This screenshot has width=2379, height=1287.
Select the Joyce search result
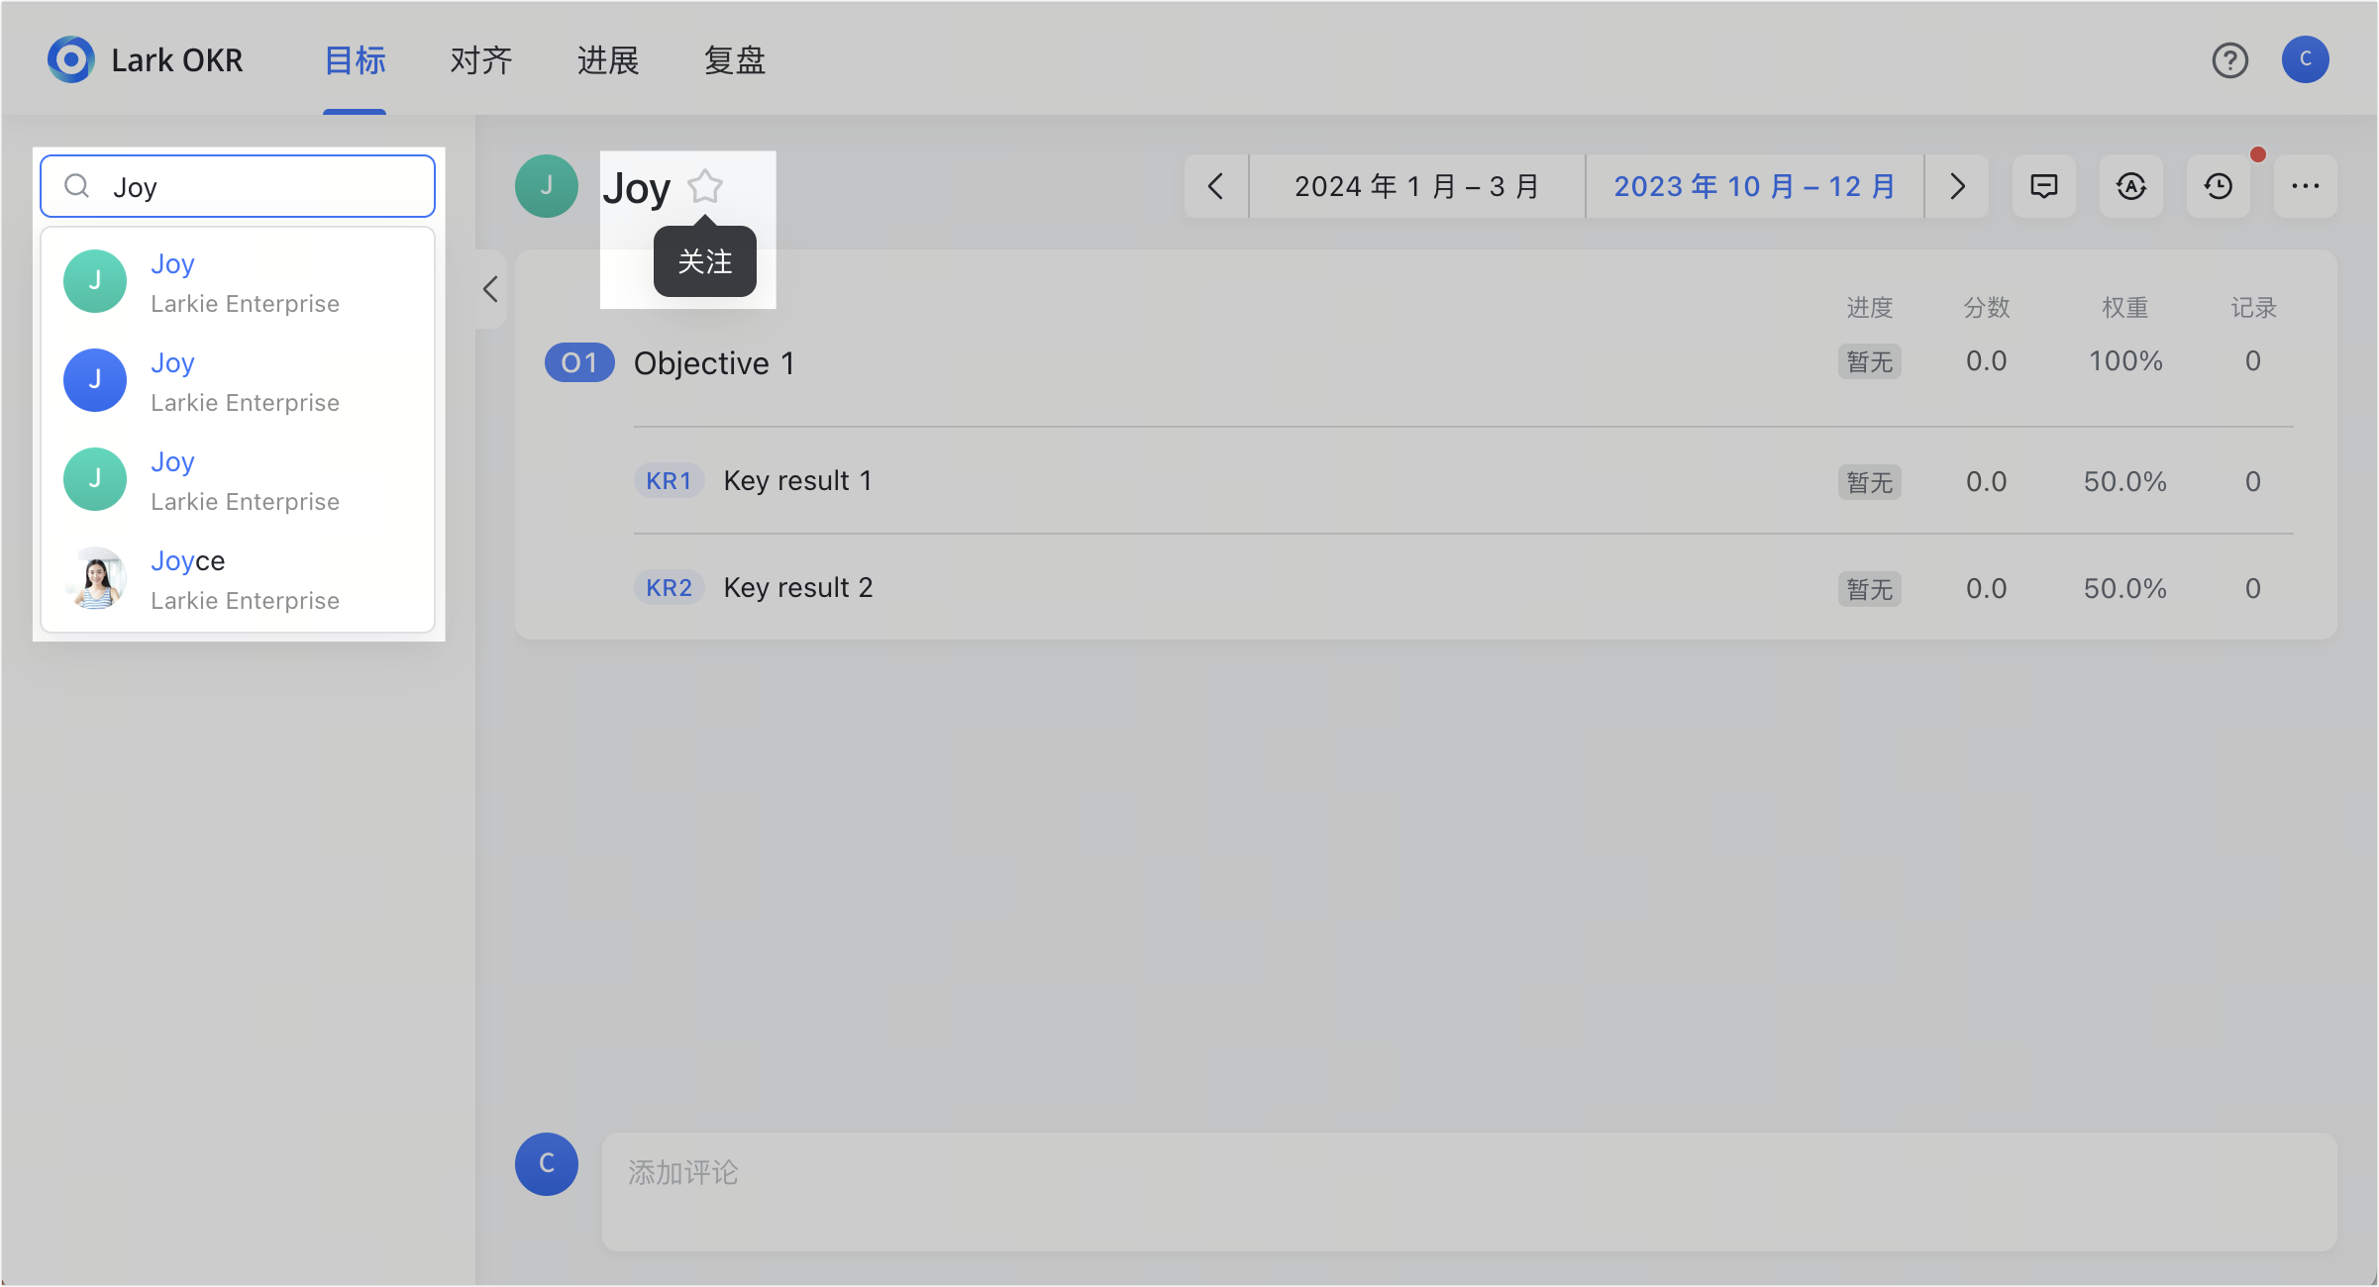238,579
